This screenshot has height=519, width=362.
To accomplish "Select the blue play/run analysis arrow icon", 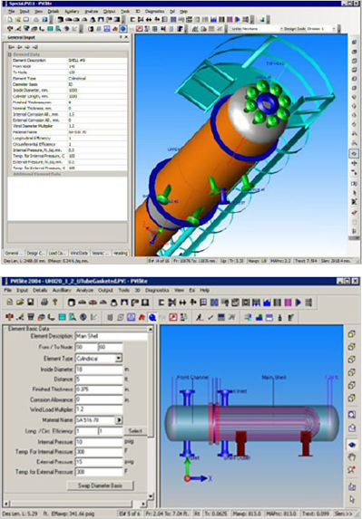I will [x=298, y=303].
